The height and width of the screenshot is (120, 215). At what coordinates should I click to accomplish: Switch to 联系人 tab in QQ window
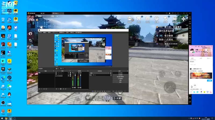209,58
